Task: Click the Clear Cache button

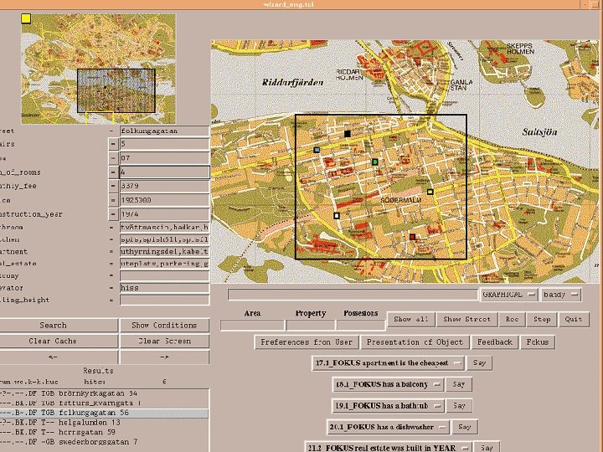Action: tap(59, 342)
